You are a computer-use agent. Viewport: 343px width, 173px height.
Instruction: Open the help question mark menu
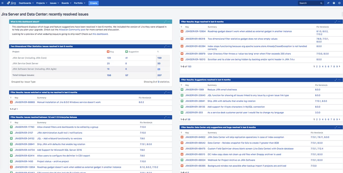(334, 3)
